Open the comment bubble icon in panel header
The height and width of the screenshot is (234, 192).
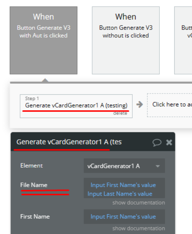point(157,142)
